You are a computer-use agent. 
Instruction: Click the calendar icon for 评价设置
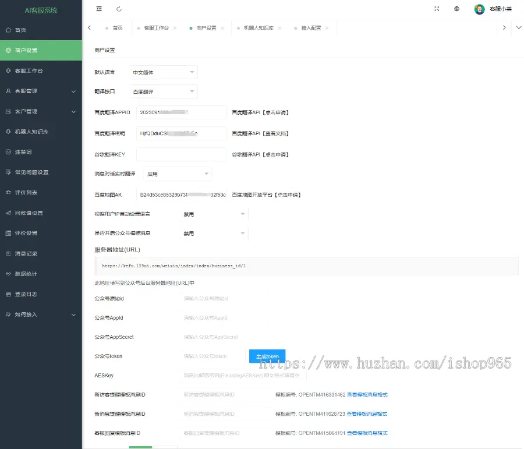[x=8, y=233]
